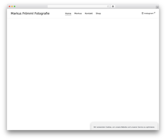Open the Home menu item
Viewport: 166px width, 140px height.
[x=68, y=14]
